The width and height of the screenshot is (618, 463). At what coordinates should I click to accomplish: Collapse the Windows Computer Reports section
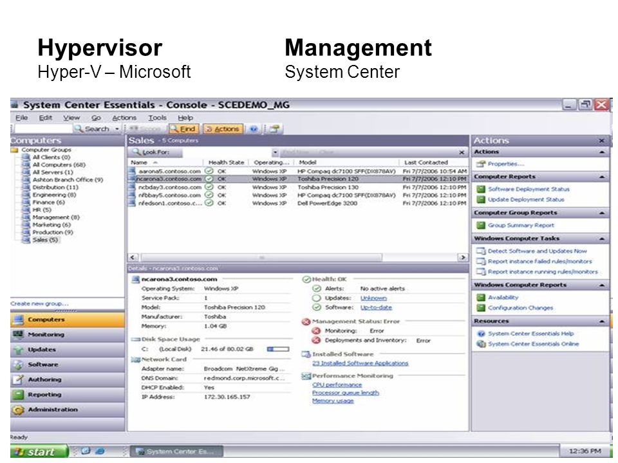coord(602,285)
